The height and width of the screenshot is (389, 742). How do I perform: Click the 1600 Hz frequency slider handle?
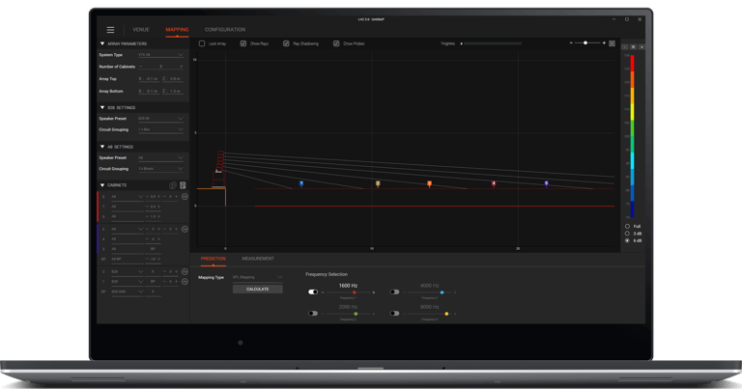click(354, 292)
